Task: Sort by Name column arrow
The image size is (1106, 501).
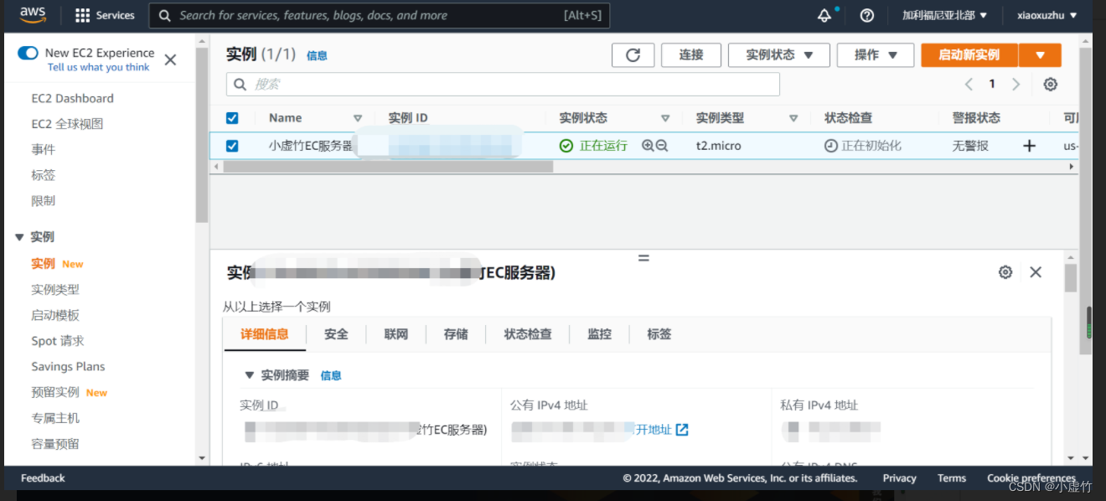Action: [x=358, y=118]
